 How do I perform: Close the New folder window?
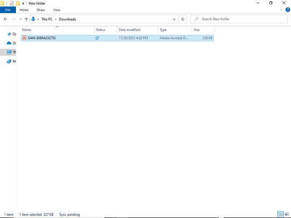click(284, 3)
